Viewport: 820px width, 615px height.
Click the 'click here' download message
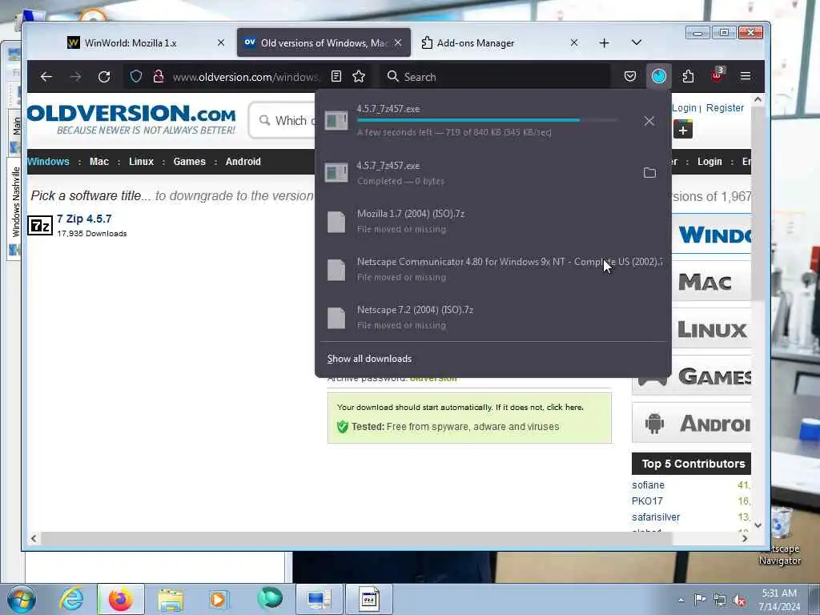pyautogui.click(x=565, y=407)
